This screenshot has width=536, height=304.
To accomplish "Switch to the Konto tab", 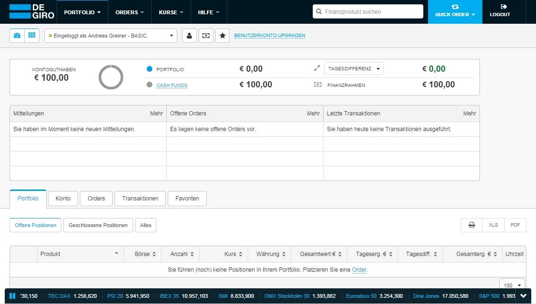I will (x=63, y=199).
